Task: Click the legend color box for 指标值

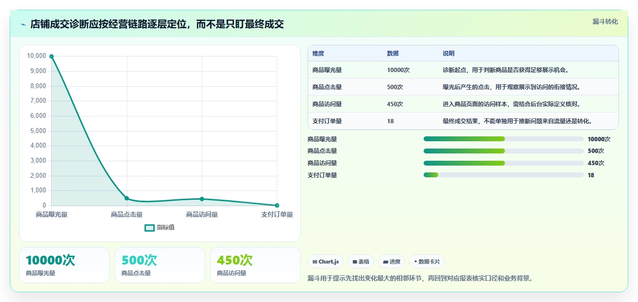Action: (150, 227)
